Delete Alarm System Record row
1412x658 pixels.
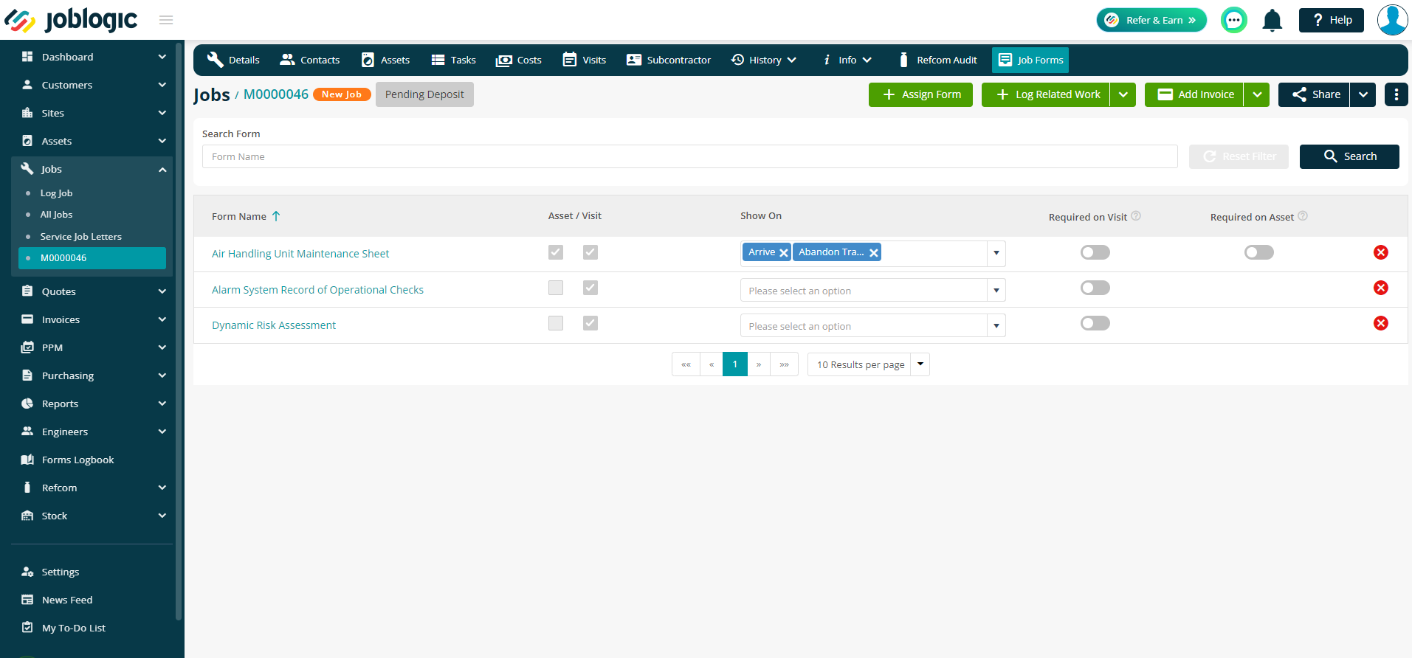click(x=1381, y=288)
